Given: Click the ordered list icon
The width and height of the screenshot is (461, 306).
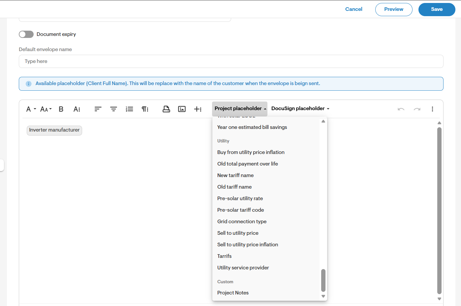Looking at the screenshot, I should (x=129, y=109).
